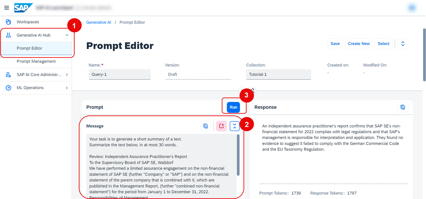The width and height of the screenshot is (426, 199).
Task: Click the SAP logo
Action: [23, 8]
